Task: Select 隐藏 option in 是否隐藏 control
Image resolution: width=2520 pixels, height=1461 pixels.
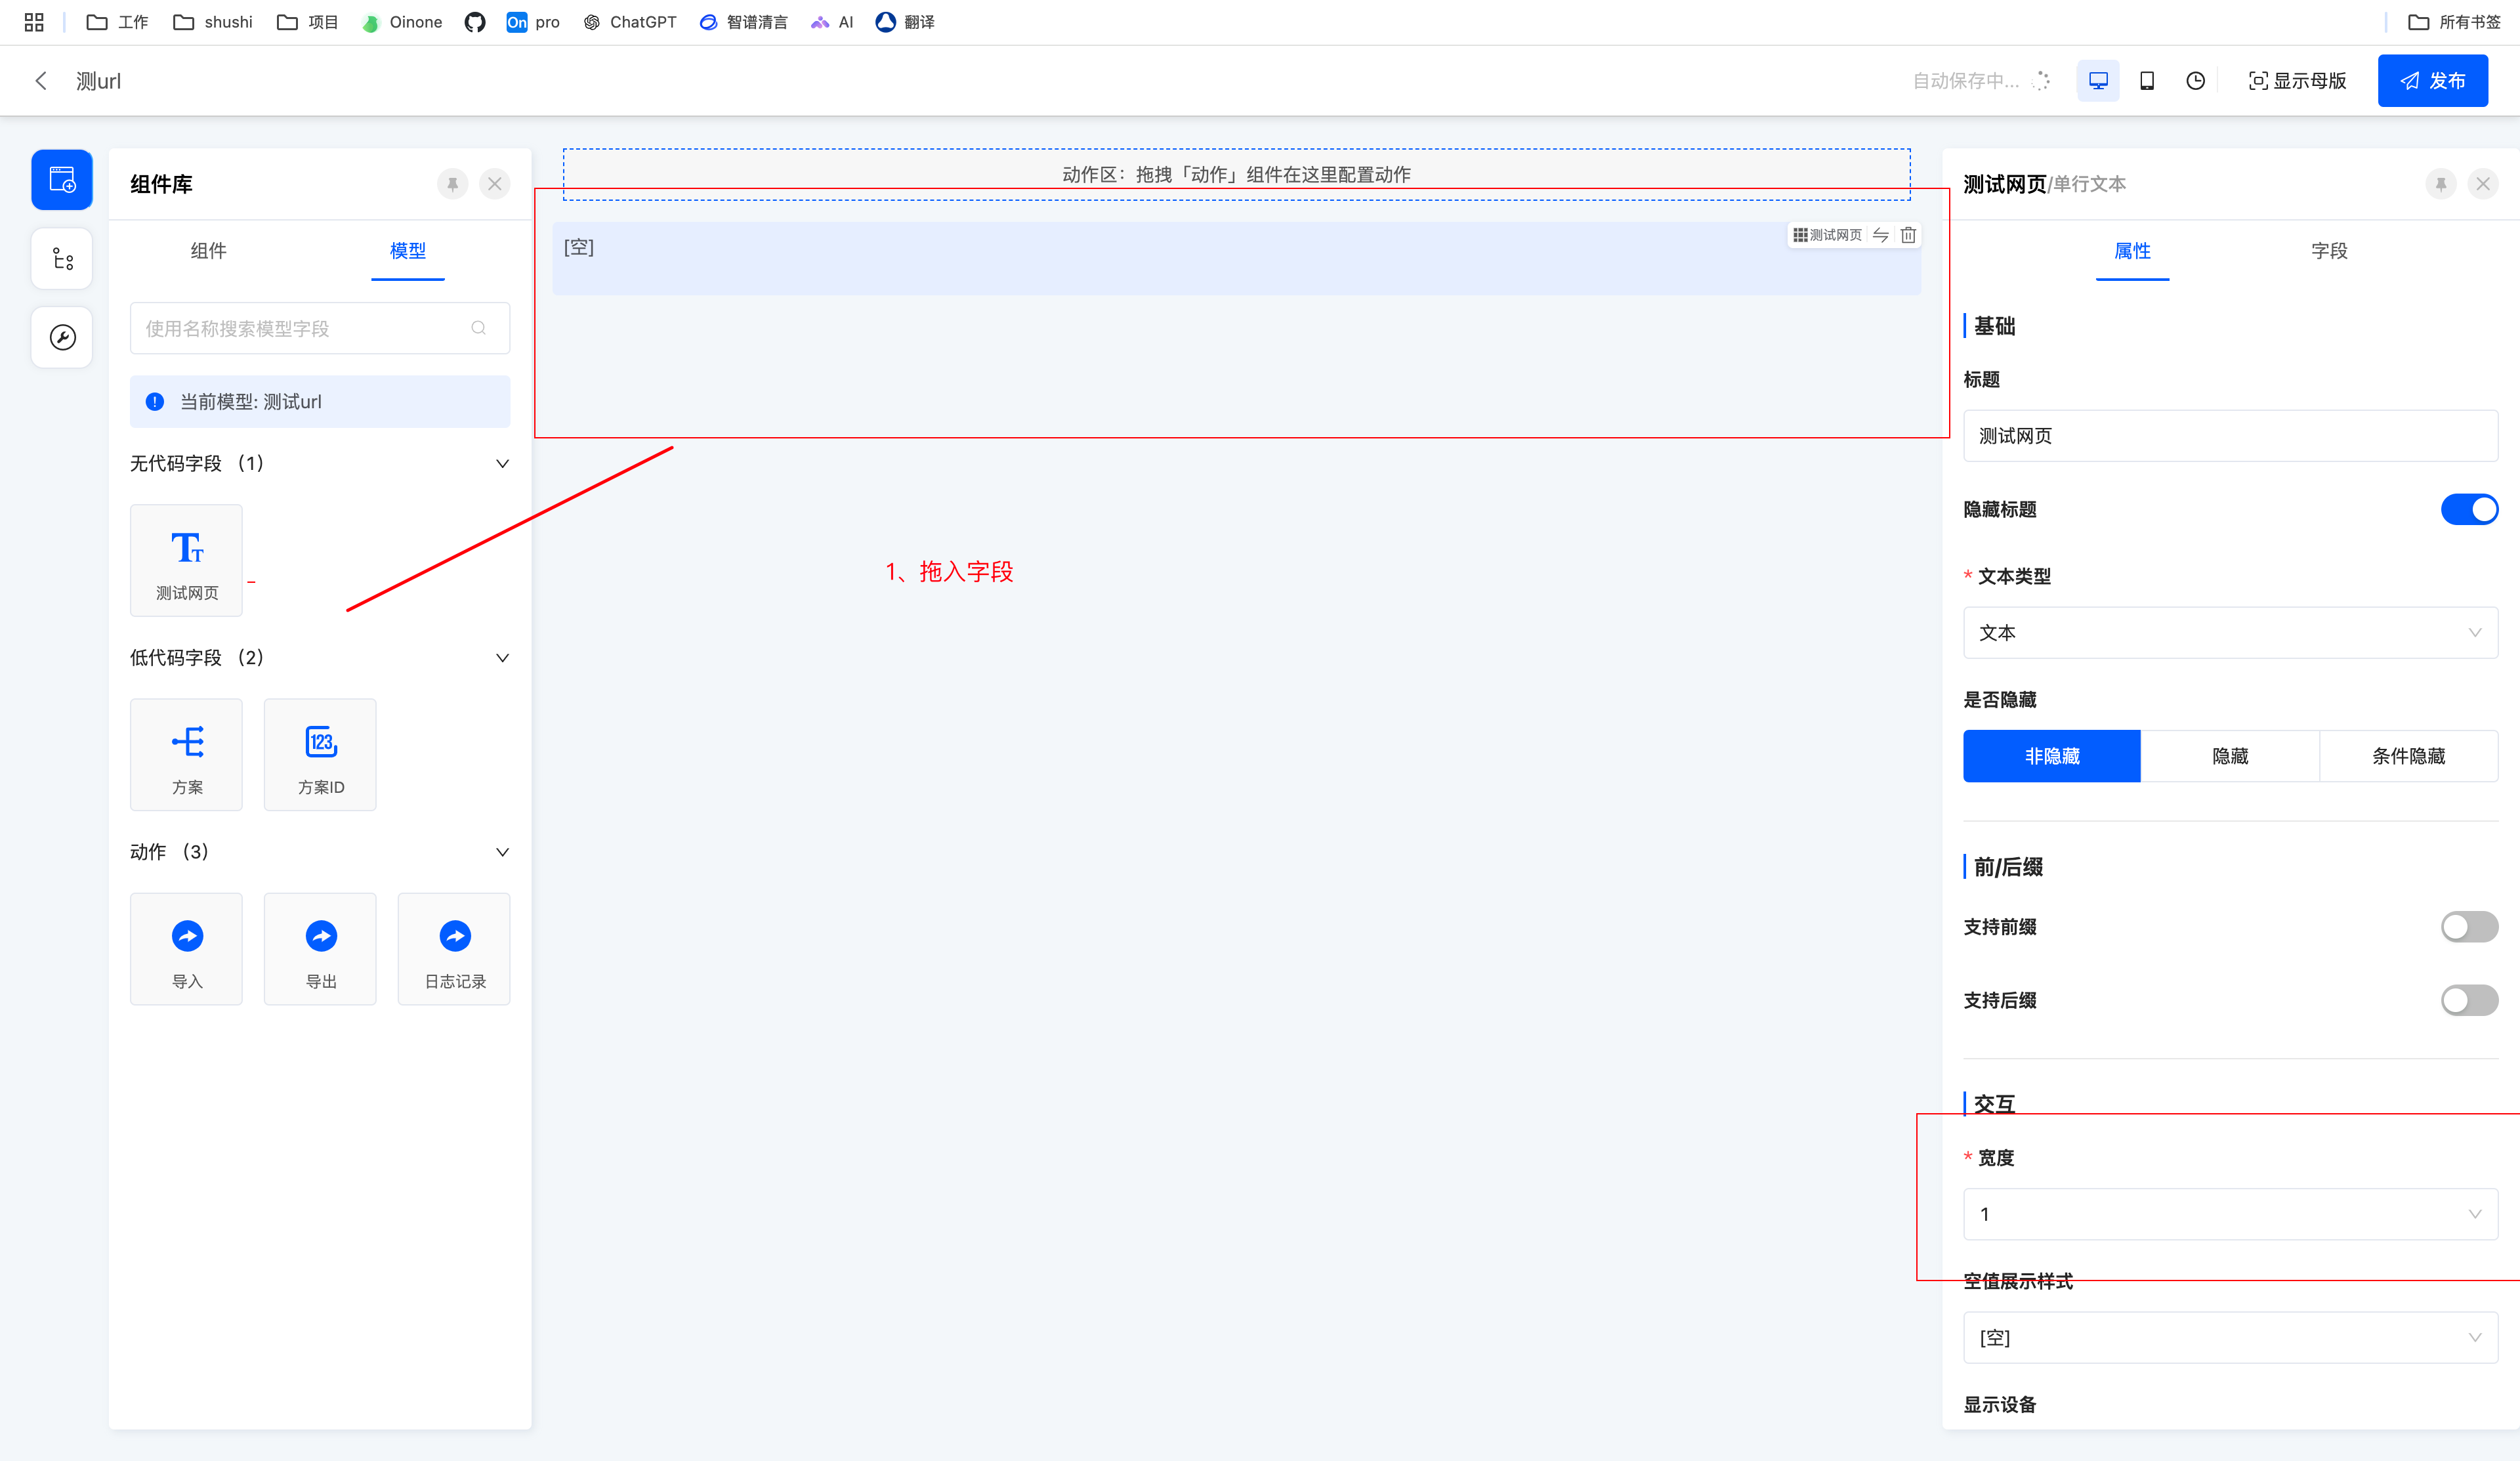Action: (2231, 755)
